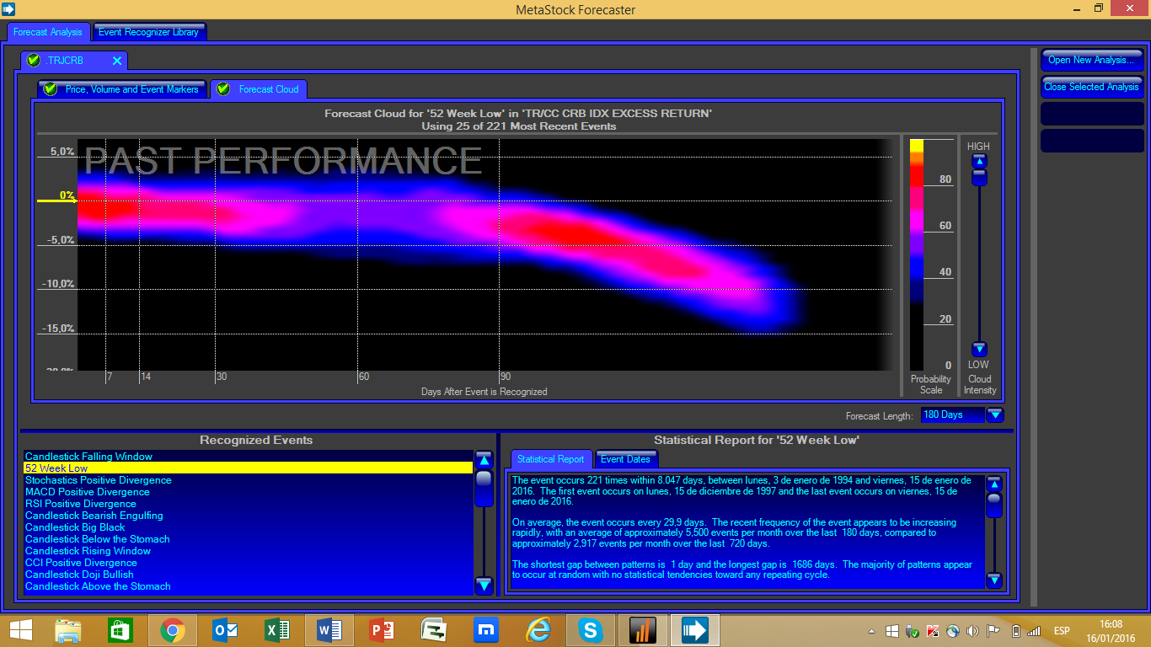Screen dimensions: 1151x647
Task: Click checkmark on Price, Volume and Event Markers
Action: click(x=51, y=89)
